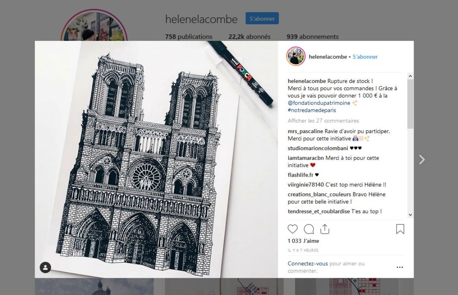Open the 939 abonnements following list
Image resolution: width=458 pixels, height=295 pixels.
[x=313, y=37]
